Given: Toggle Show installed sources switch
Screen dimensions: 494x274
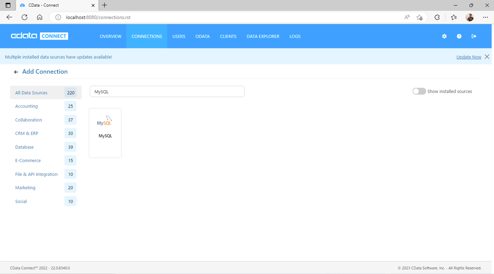Looking at the screenshot, I should [419, 91].
